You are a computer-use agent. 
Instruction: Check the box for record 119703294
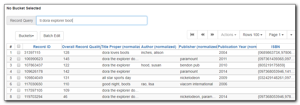tap(19, 97)
